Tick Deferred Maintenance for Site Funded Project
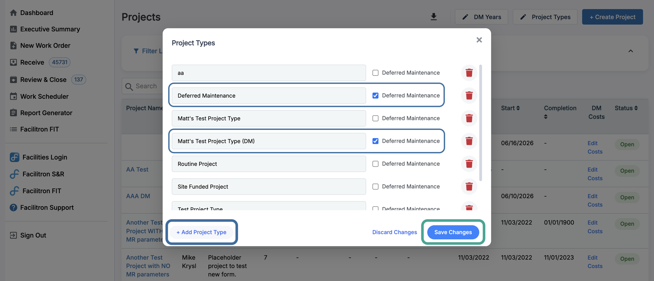 click(375, 186)
